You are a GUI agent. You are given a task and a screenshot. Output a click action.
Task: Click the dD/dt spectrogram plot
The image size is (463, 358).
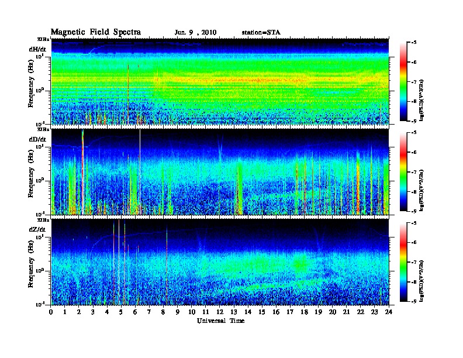[x=220, y=171]
